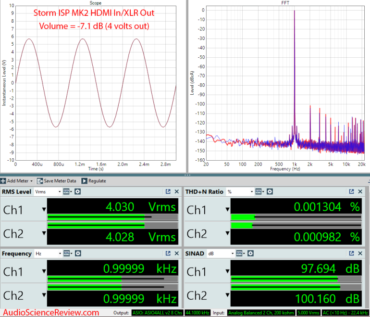Expand Ch1 arrow in RMS Level meter
Viewport: 370px width, 317px height.
click(44, 210)
